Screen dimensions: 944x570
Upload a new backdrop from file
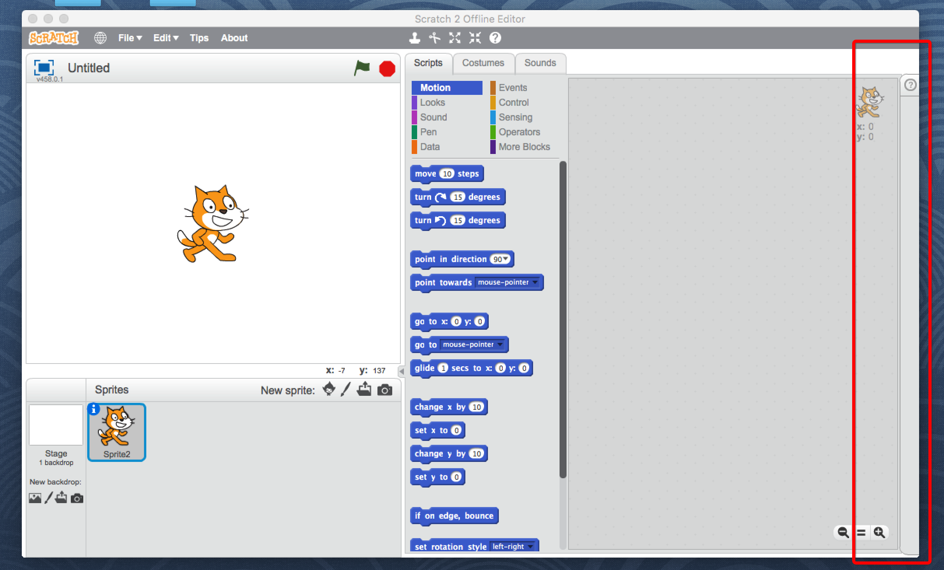click(61, 498)
